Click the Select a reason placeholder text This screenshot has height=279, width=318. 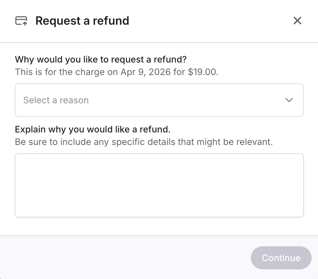tap(56, 100)
